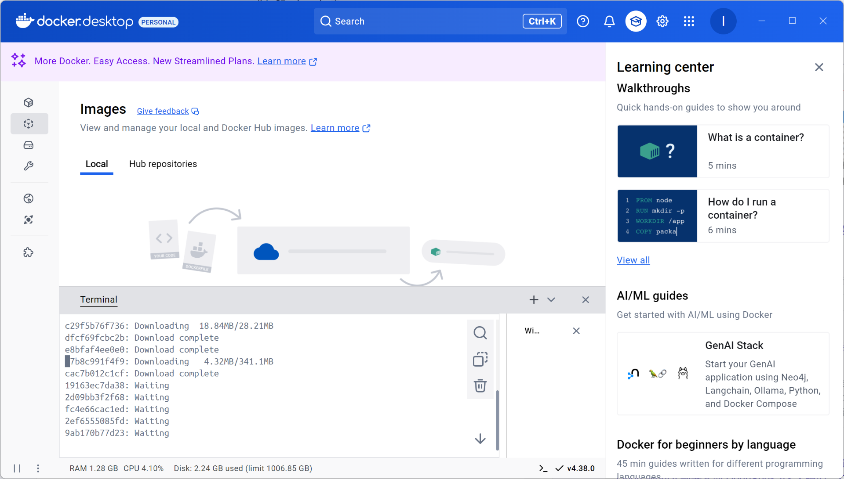Open the Extensions puzzle icon
This screenshot has width=844, height=479.
click(29, 252)
